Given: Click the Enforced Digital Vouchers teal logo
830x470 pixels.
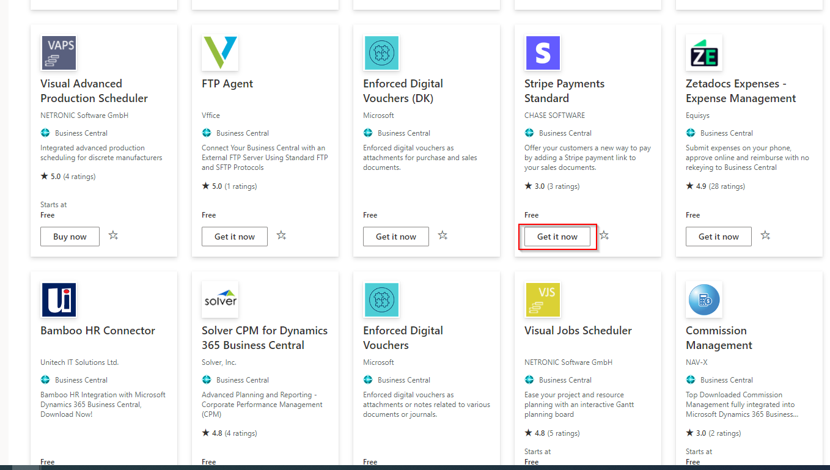Looking at the screenshot, I should click(381, 299).
